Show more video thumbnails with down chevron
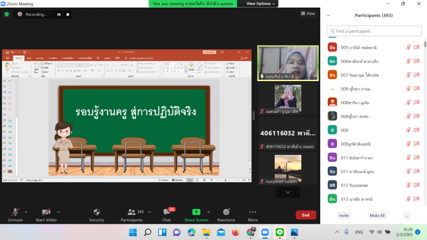This screenshot has height=240, width=427. 288,192
